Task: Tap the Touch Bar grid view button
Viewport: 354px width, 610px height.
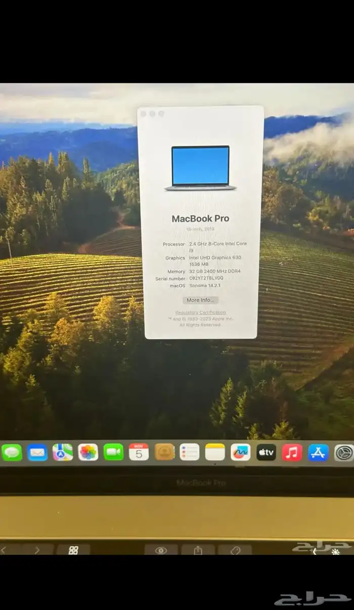Action: coord(73,550)
